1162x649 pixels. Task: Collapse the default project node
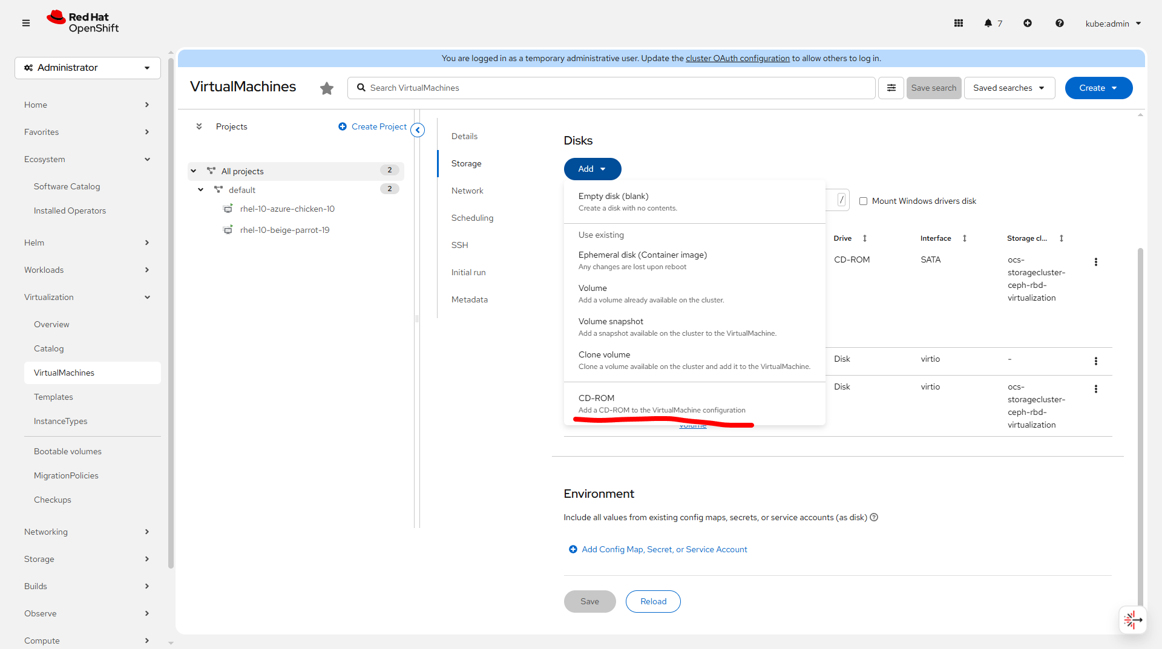[201, 190]
